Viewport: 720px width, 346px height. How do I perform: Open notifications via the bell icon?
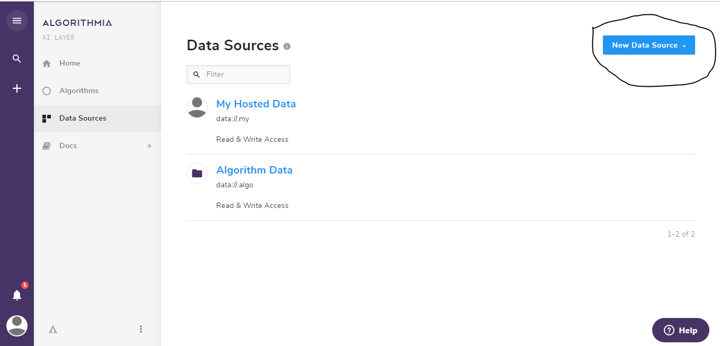pos(16,295)
